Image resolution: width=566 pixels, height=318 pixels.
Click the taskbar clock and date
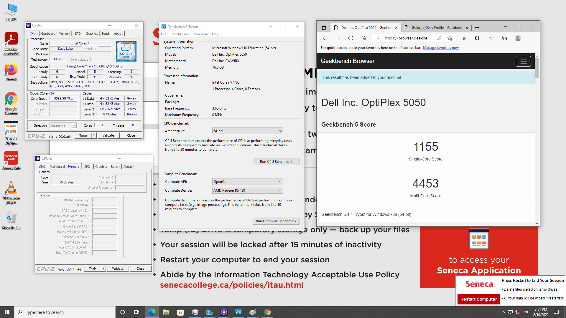pos(541,312)
